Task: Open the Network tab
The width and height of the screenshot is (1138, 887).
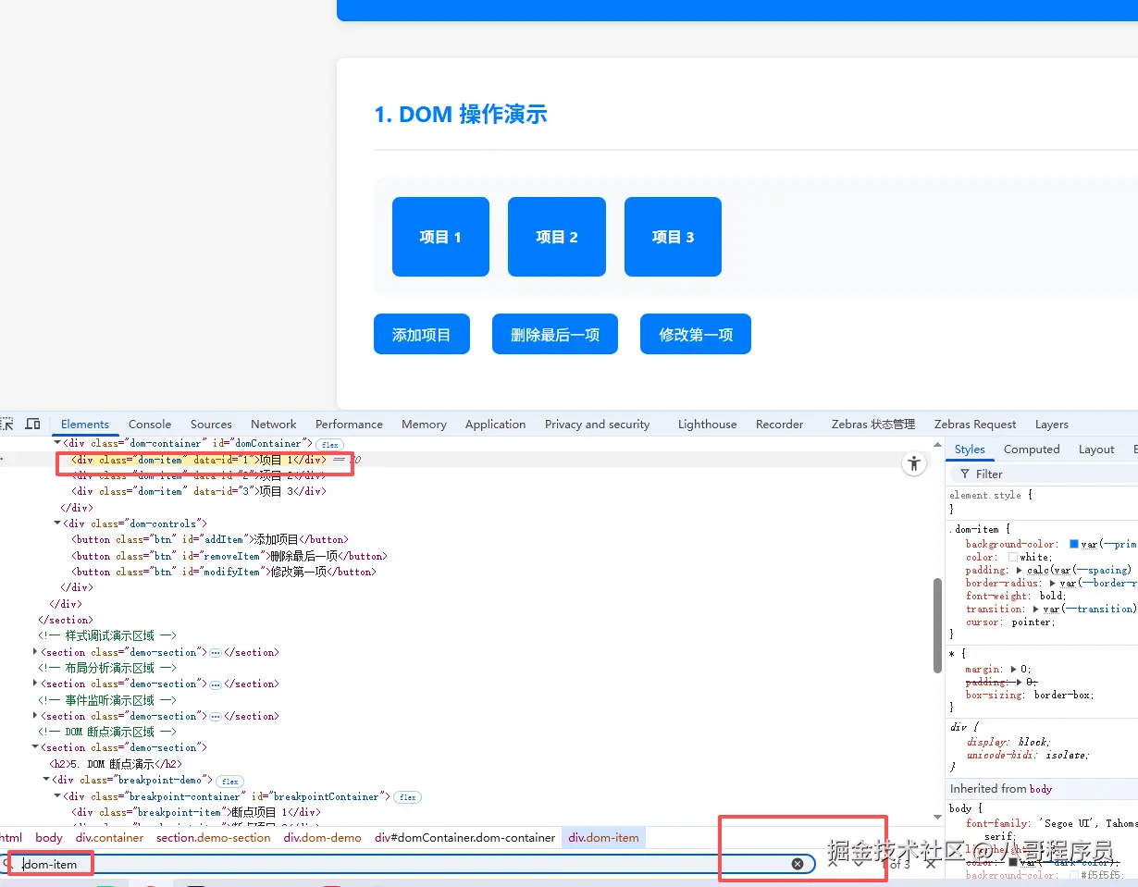Action: point(274,424)
